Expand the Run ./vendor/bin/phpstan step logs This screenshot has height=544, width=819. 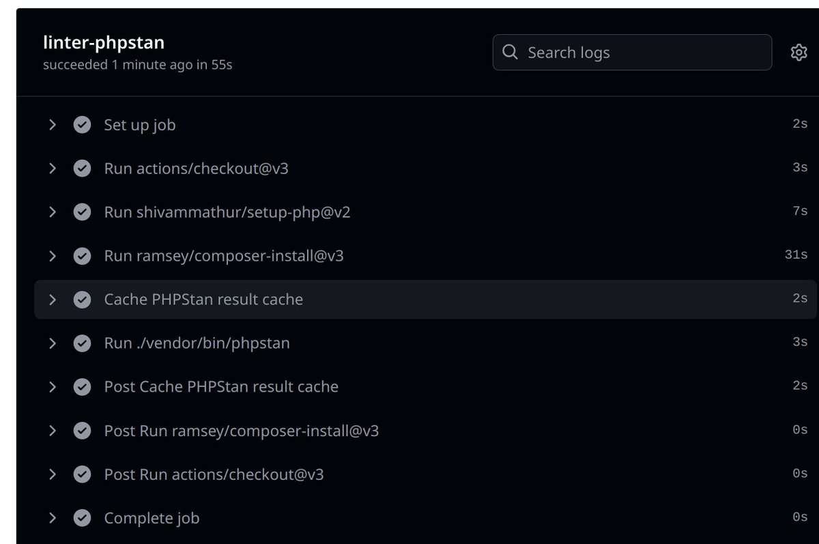[53, 343]
